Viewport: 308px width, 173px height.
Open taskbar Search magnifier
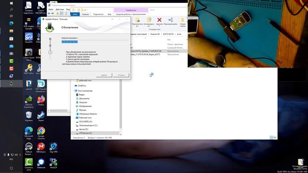coord(12,10)
